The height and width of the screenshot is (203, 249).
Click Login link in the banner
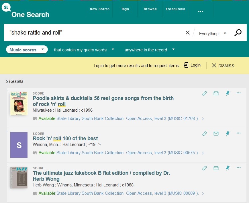click(x=195, y=65)
